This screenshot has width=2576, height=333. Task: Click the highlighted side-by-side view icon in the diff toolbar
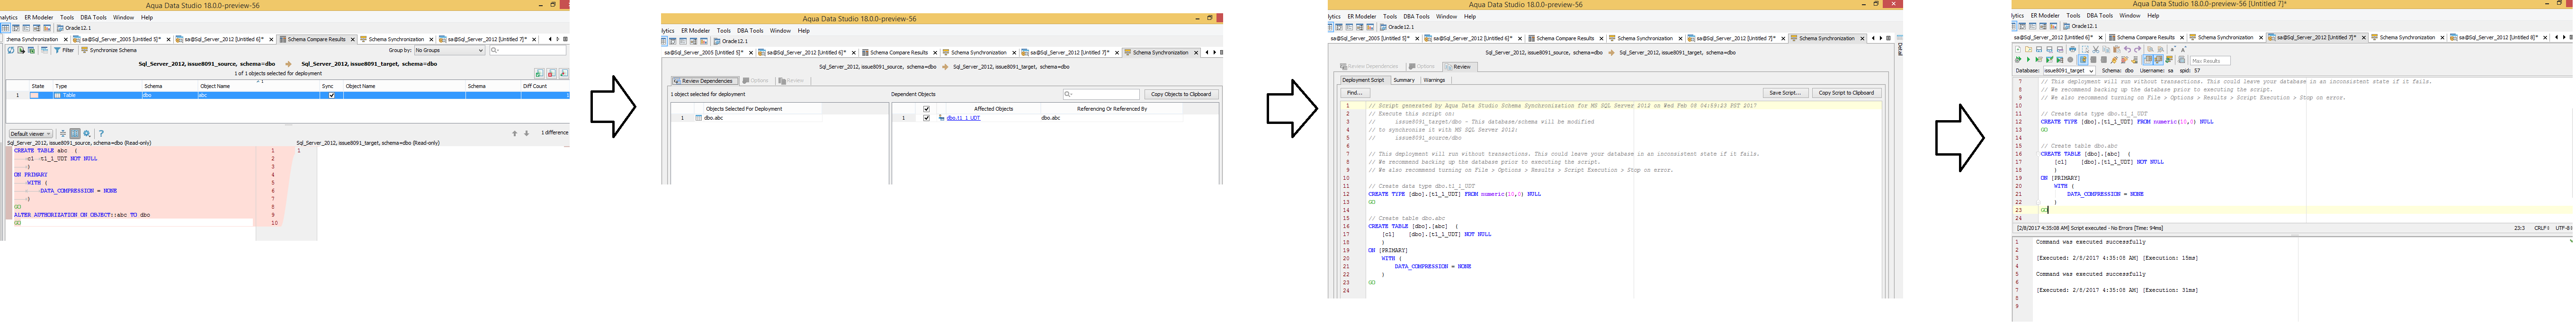tap(75, 133)
